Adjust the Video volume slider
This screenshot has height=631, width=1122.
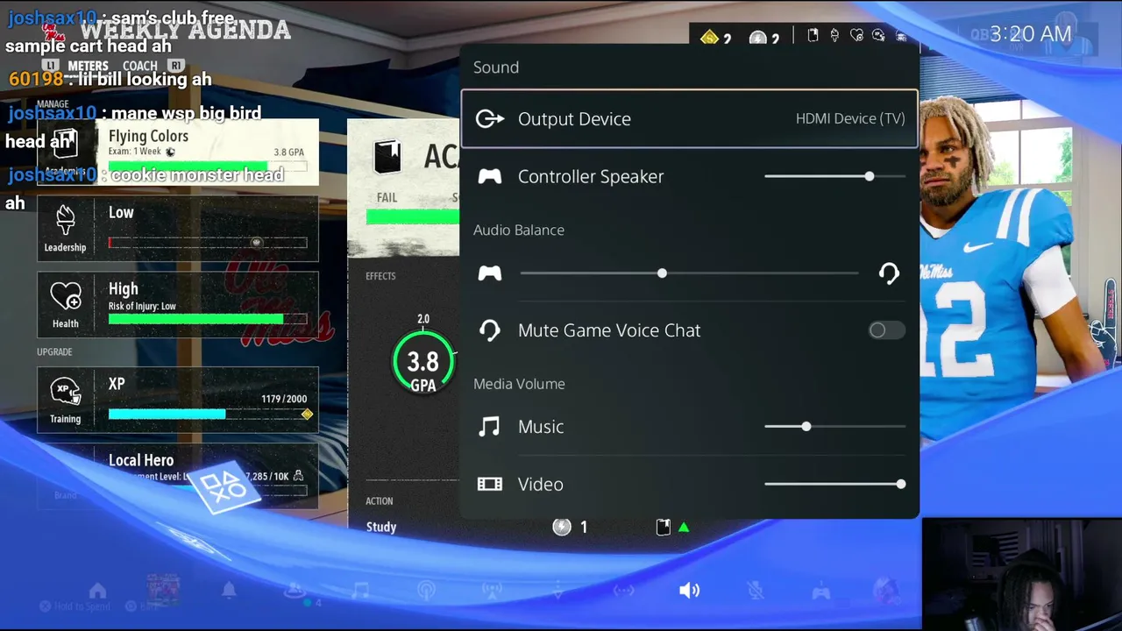click(834, 484)
